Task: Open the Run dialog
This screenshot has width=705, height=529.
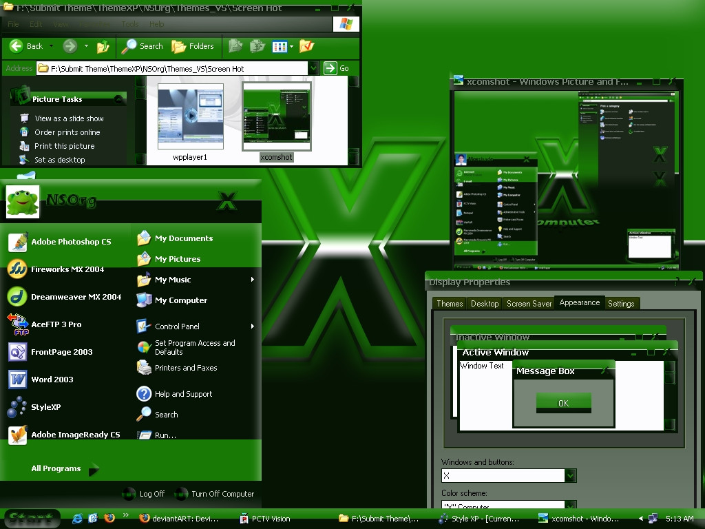Action: (156, 435)
